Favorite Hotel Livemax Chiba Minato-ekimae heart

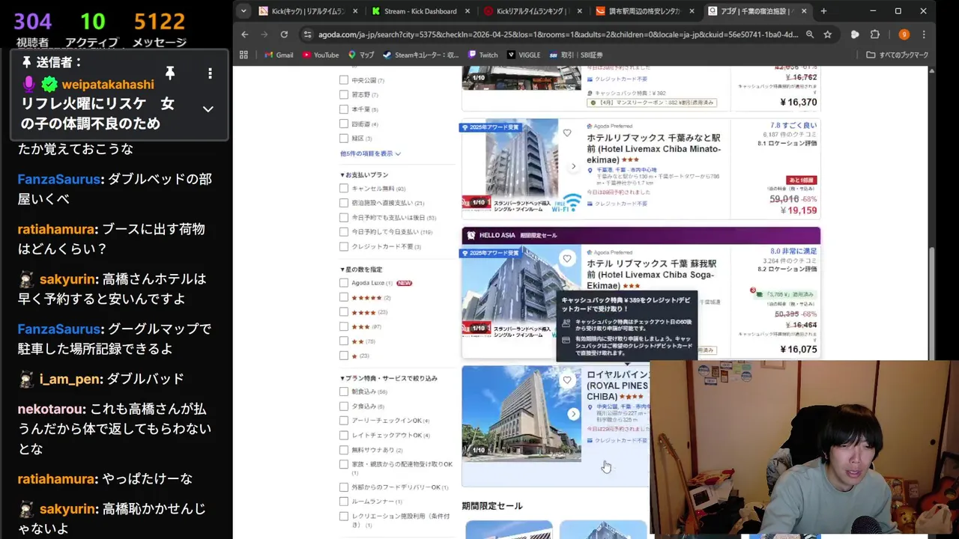567,133
